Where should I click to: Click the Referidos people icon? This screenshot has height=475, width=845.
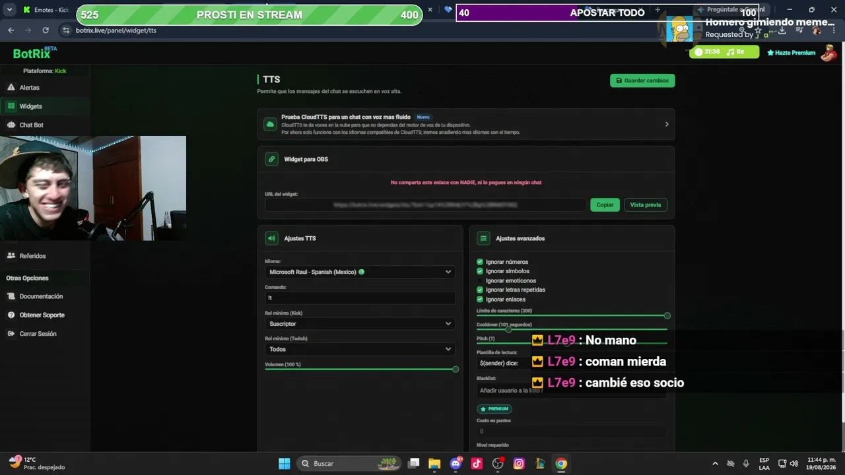[x=11, y=255]
